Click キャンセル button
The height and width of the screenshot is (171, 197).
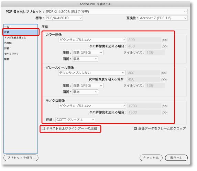pyautogui.click(x=151, y=158)
